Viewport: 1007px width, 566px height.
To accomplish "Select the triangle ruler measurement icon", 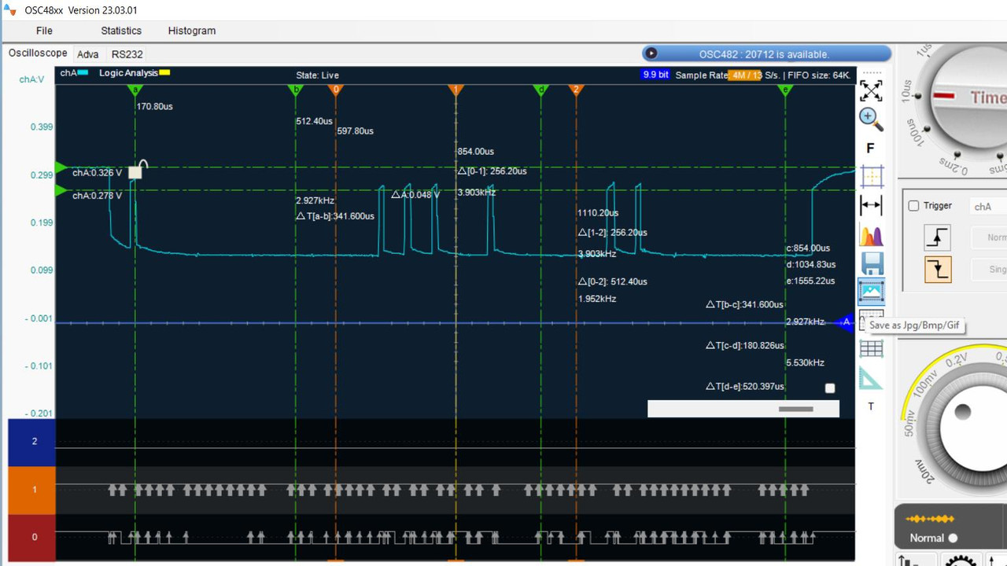I will [x=870, y=378].
